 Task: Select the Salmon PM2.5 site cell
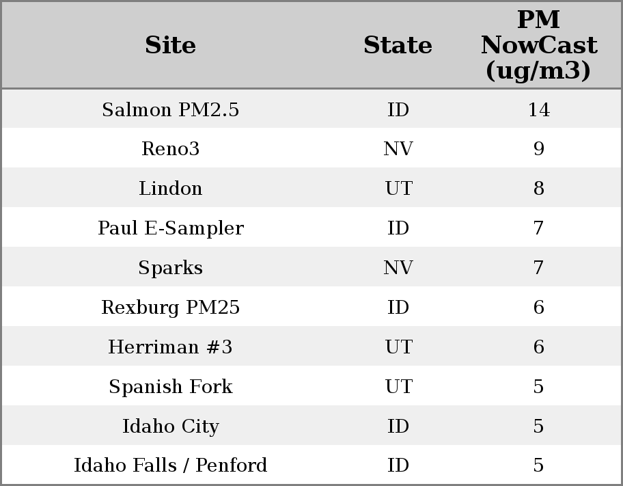(171, 110)
